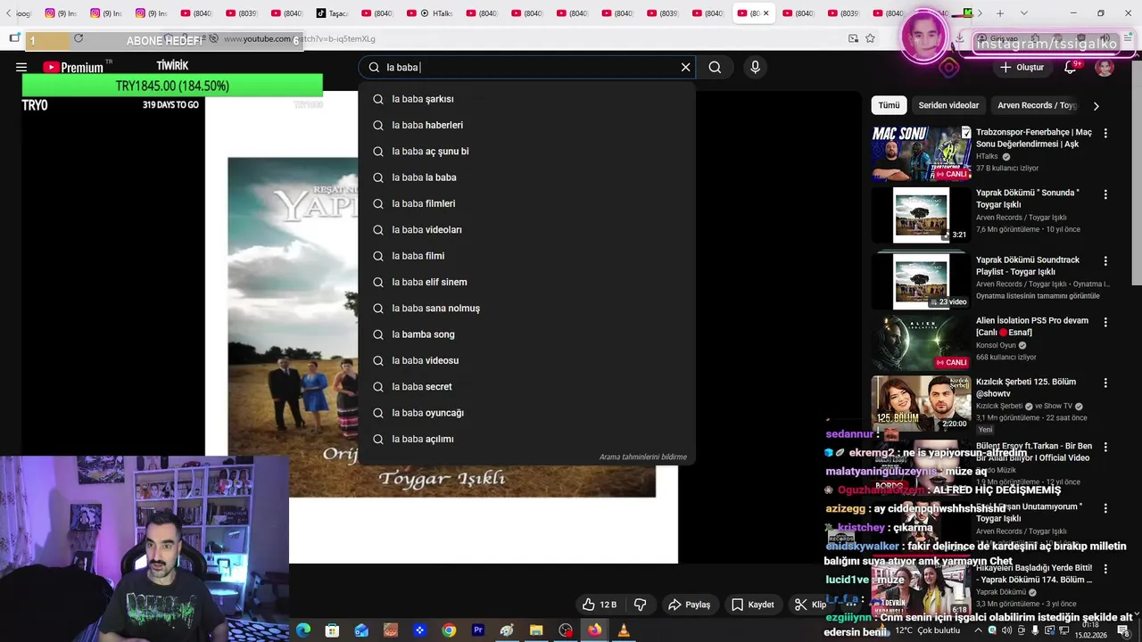Open the Oluştur create button
Image resolution: width=1142 pixels, height=642 pixels.
click(x=1022, y=67)
